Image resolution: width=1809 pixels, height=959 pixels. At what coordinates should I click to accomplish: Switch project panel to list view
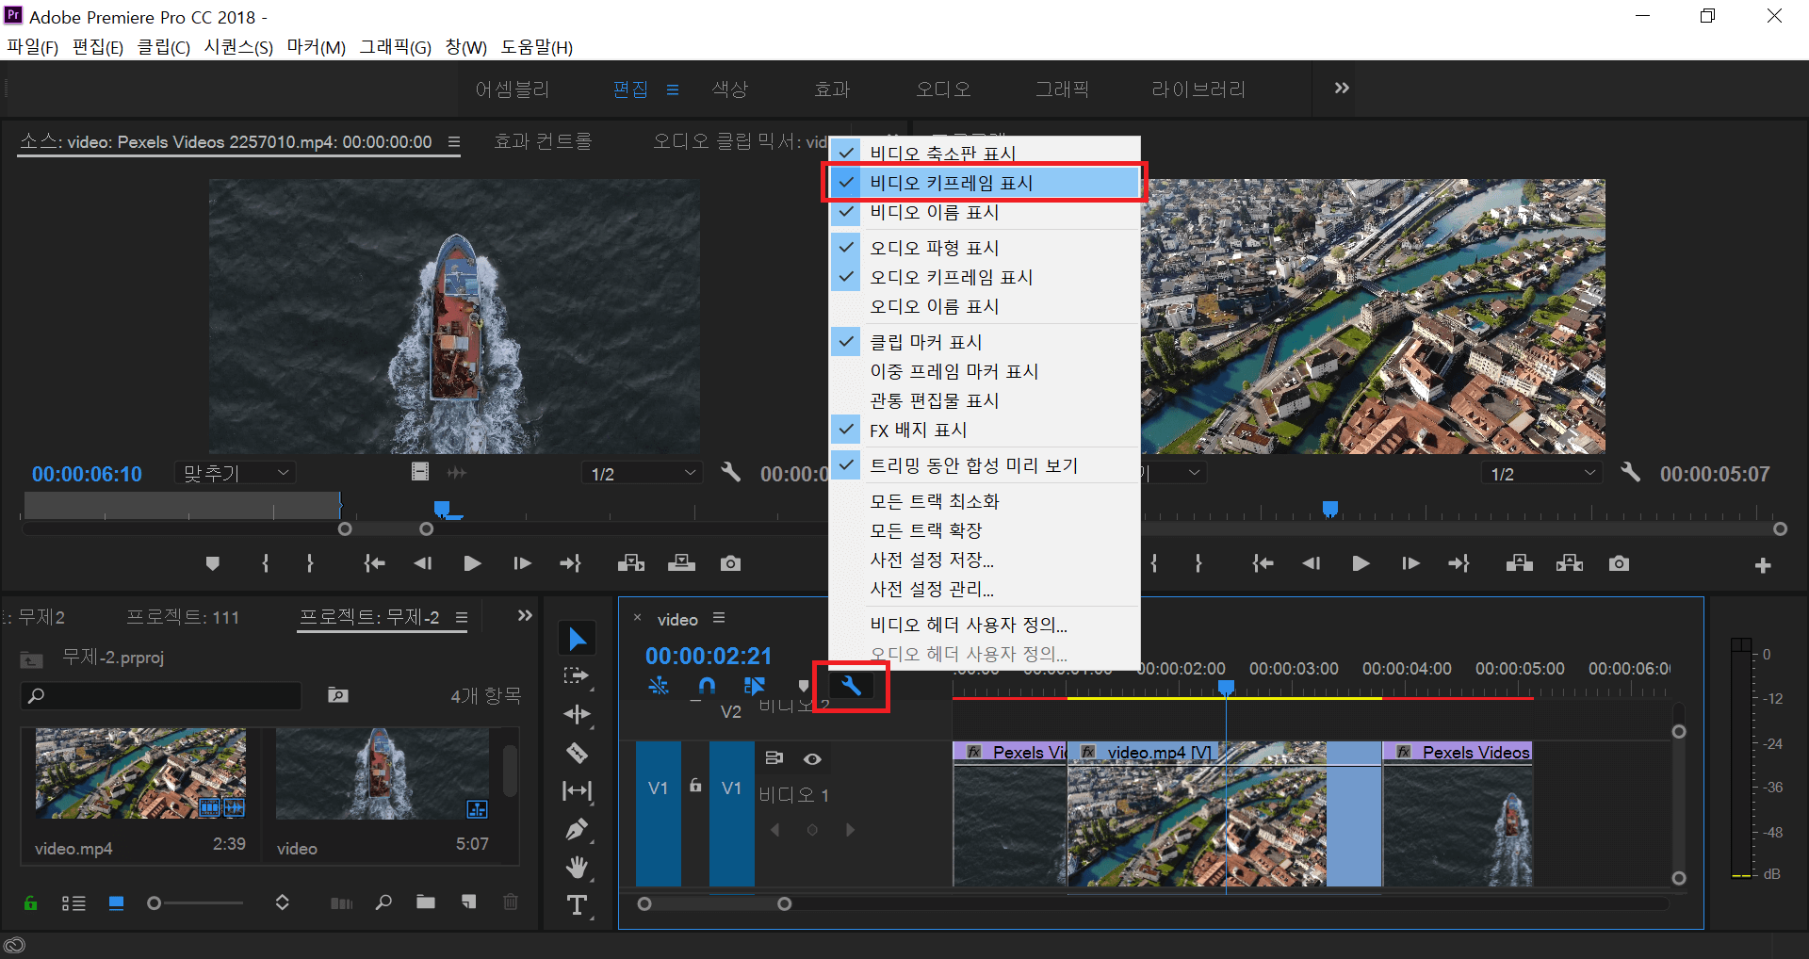[x=73, y=903]
